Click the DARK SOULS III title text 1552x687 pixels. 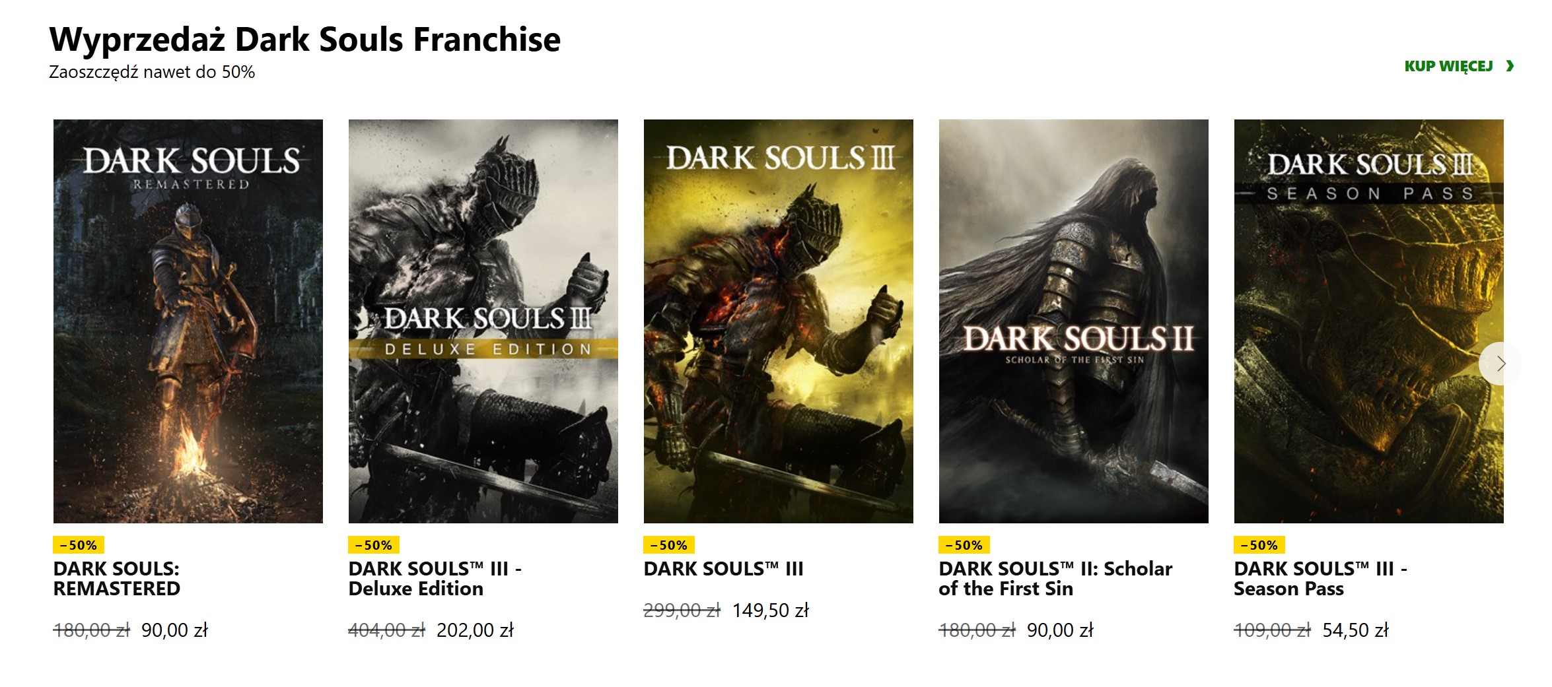pyautogui.click(x=723, y=569)
